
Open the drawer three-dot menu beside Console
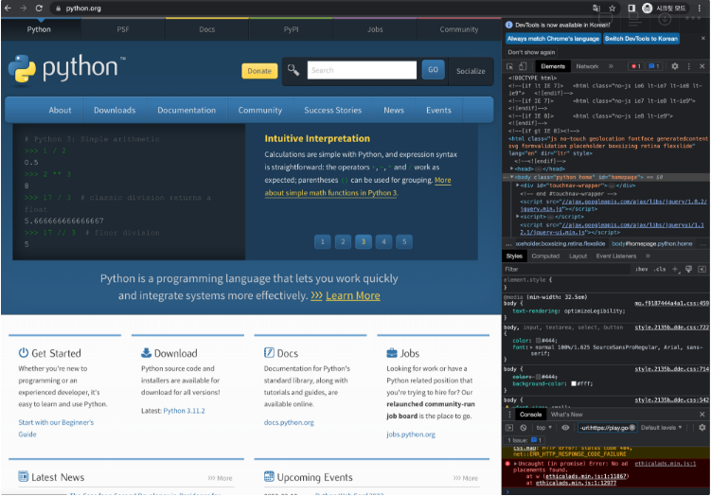coord(509,415)
